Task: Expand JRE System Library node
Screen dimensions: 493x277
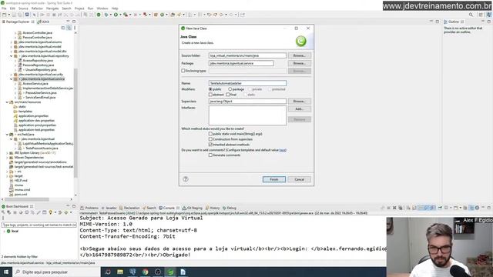Action: coord(7,153)
